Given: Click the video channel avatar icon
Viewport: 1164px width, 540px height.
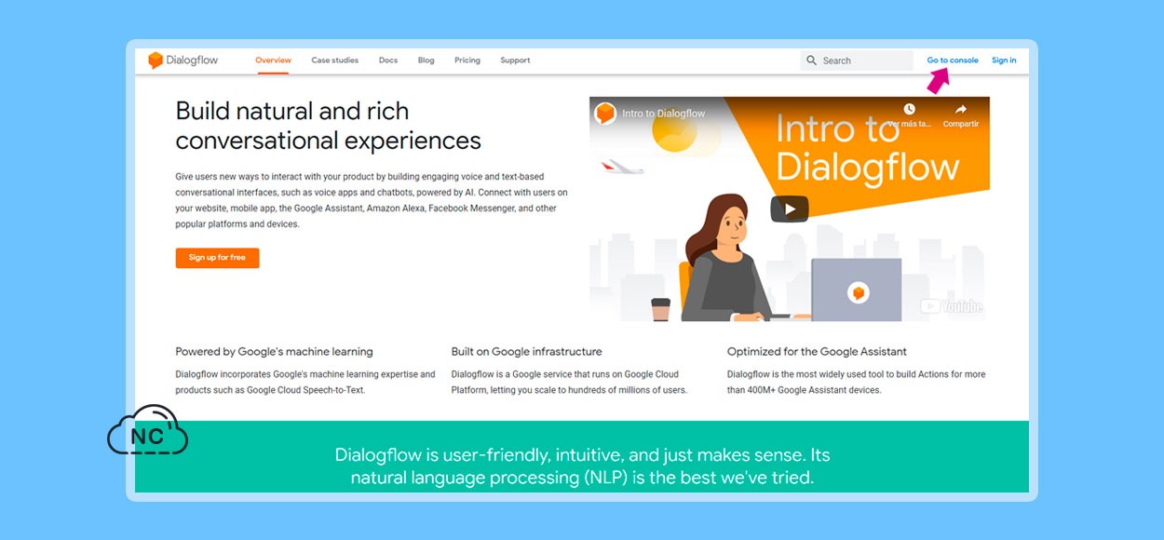Looking at the screenshot, I should pyautogui.click(x=605, y=114).
